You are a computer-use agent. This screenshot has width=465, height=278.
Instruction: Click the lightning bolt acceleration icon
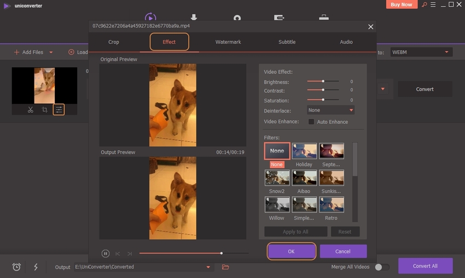tap(36, 267)
